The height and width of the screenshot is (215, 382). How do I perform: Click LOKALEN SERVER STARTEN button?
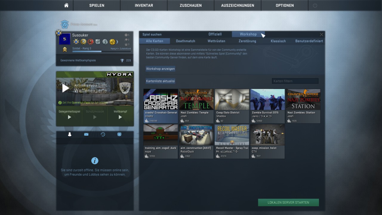(288, 202)
